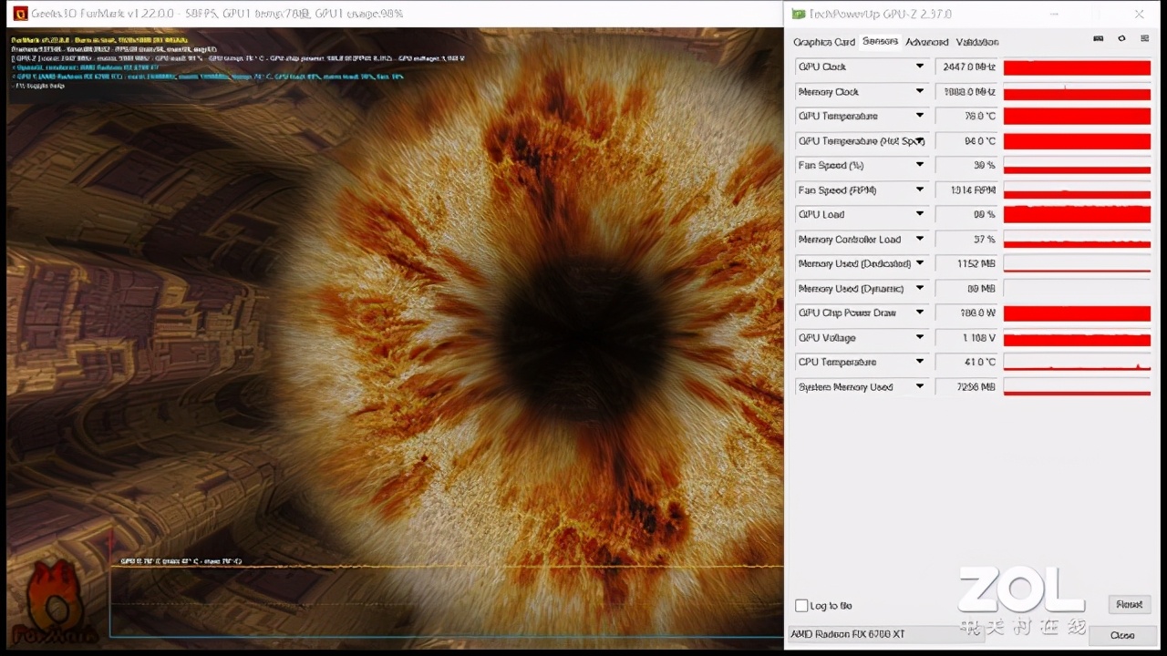The image size is (1167, 656).
Task: Click the Memory Clock value field
Action: click(967, 92)
